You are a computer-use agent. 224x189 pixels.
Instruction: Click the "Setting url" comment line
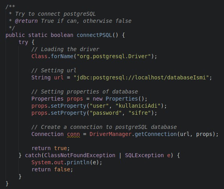pos(54,71)
